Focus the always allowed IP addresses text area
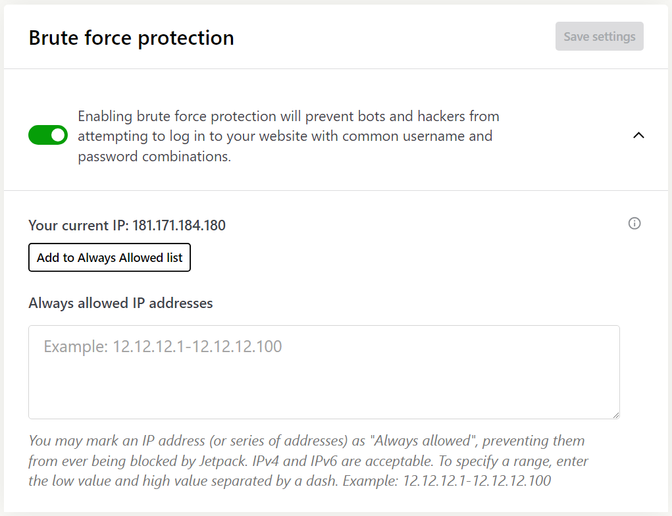Image resolution: width=672 pixels, height=516 pixels. (324, 372)
